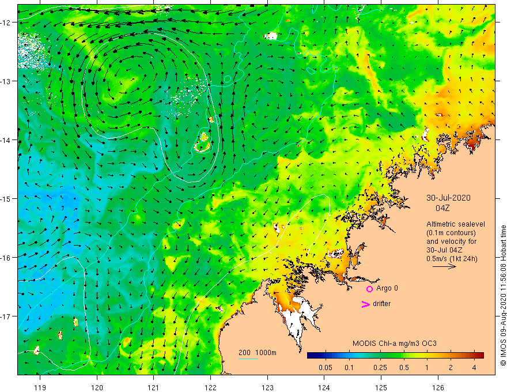Click the '-17' latitude axis label
This screenshot has width=507, height=392.
[x=6, y=316]
